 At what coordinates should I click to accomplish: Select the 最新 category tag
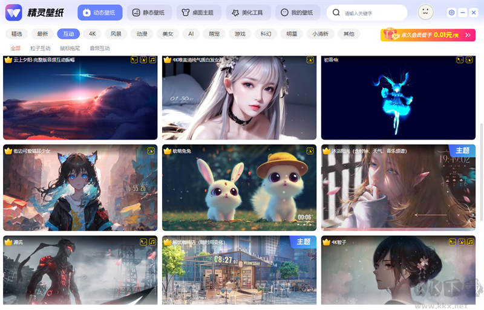click(x=42, y=34)
